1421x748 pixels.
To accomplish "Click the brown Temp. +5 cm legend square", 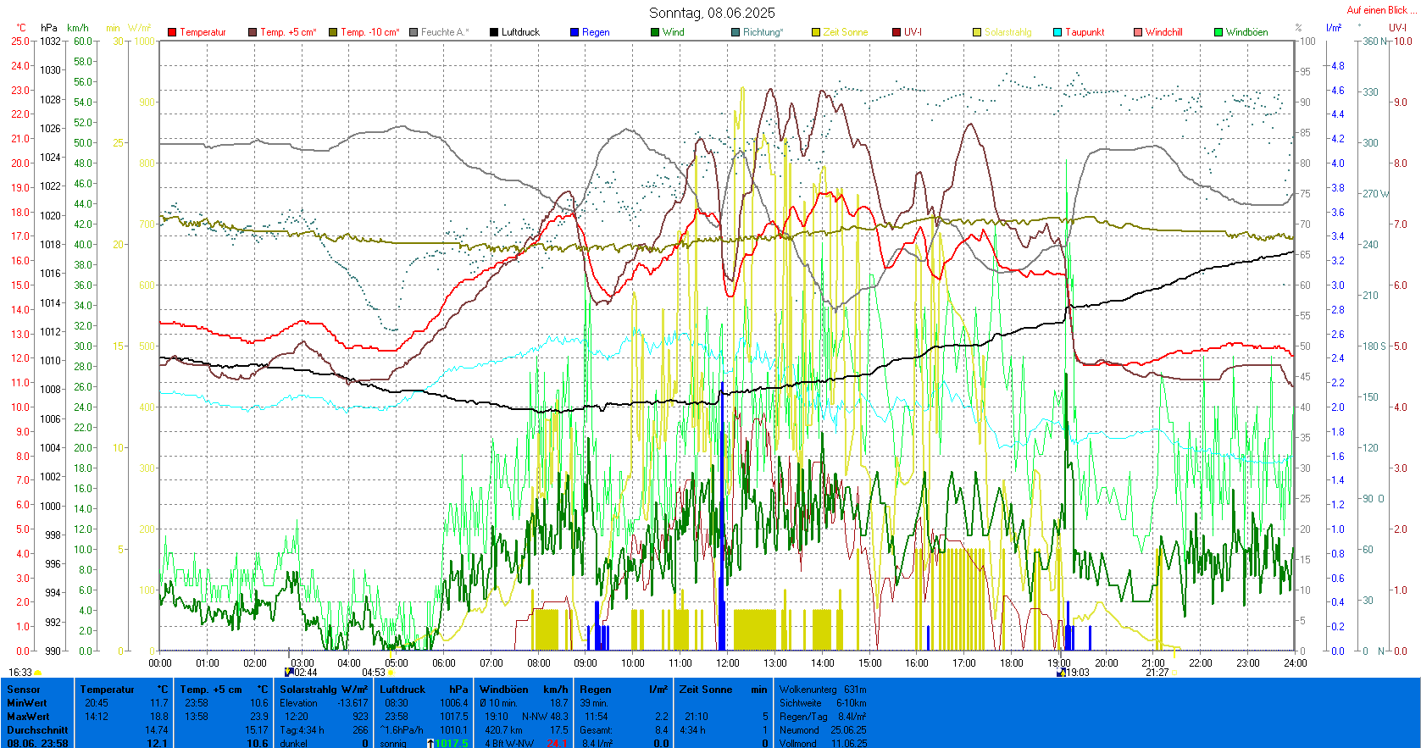I will (x=253, y=32).
